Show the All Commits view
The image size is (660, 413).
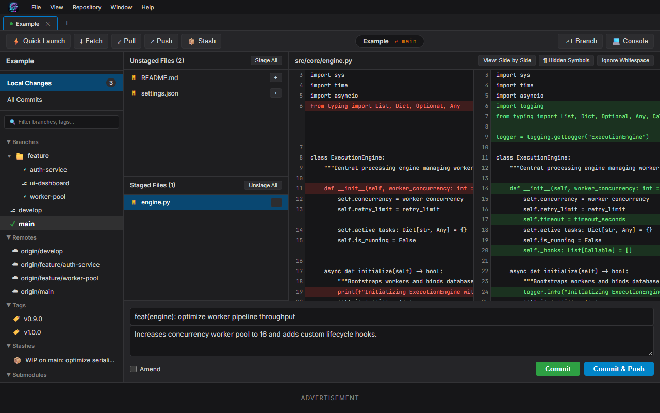point(62,100)
